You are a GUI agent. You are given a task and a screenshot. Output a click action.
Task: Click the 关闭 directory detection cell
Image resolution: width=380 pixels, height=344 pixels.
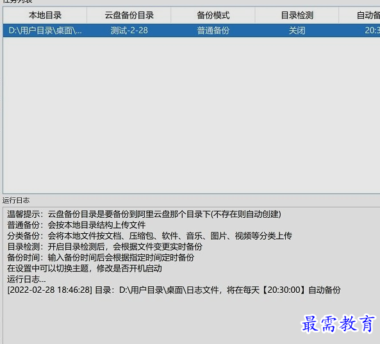click(297, 31)
